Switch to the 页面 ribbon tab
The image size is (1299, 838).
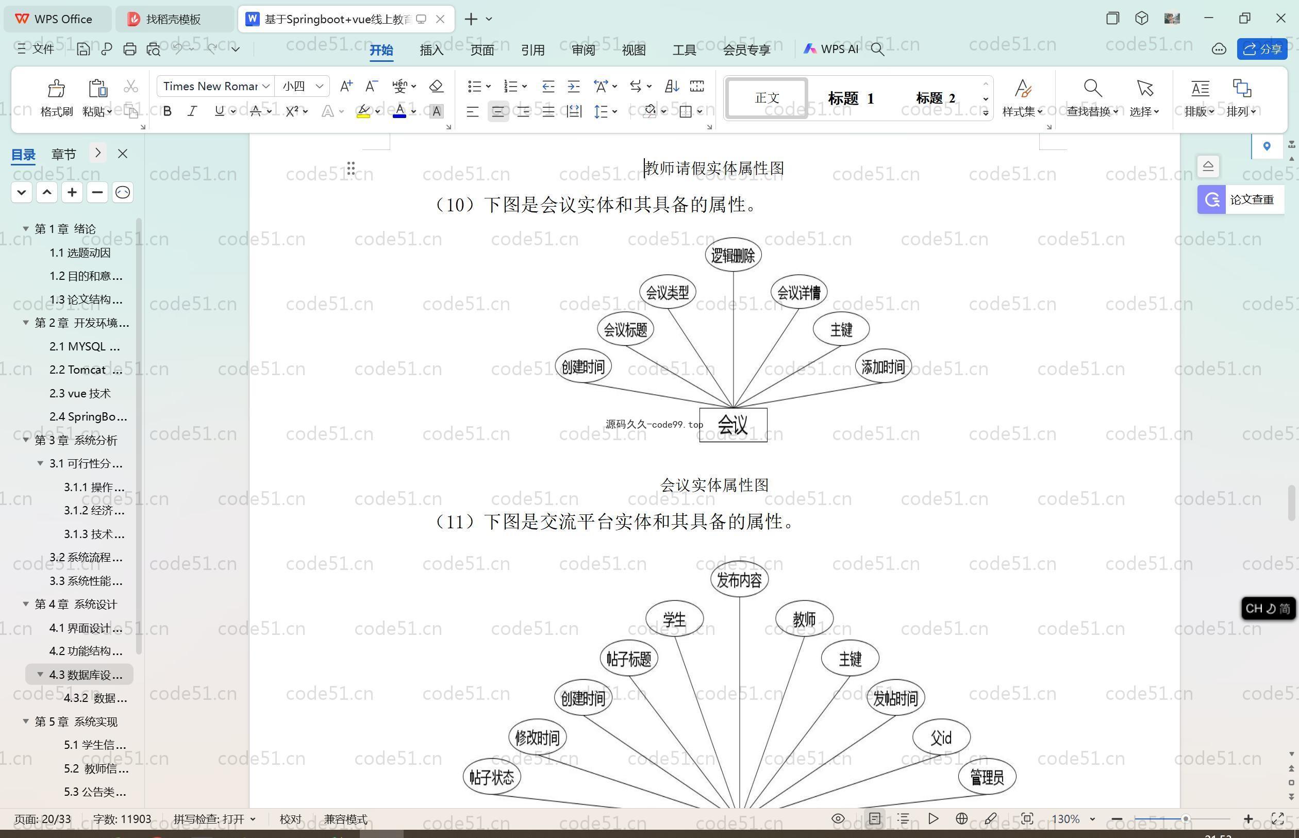482,49
